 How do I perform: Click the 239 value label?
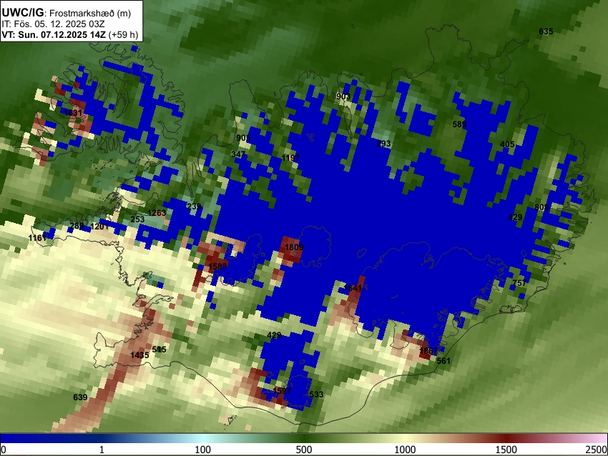point(194,207)
